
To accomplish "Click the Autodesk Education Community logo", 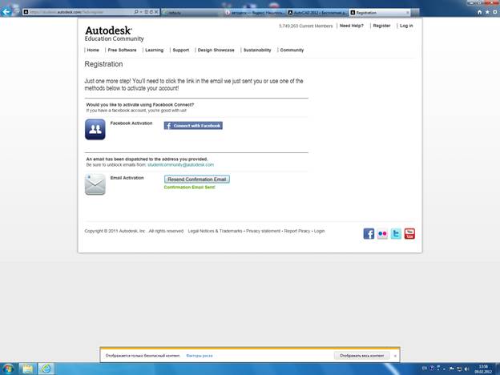I will [114, 34].
